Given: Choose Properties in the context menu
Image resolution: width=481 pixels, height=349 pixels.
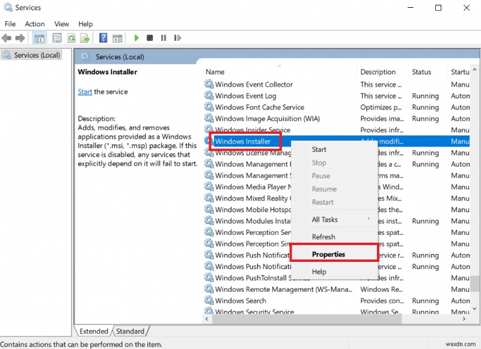Looking at the screenshot, I should coord(328,254).
